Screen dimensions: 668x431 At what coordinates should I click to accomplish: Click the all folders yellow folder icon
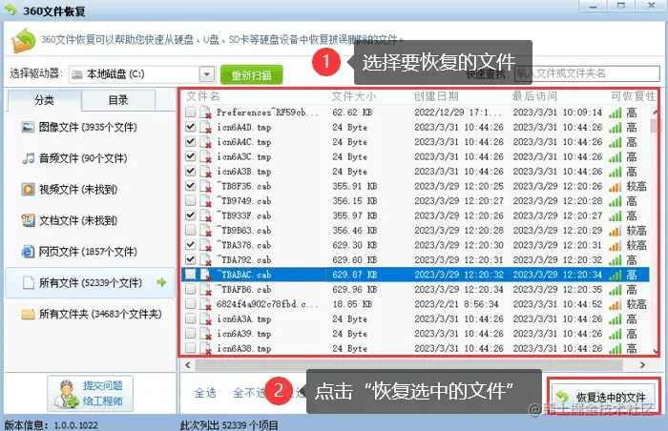point(28,315)
